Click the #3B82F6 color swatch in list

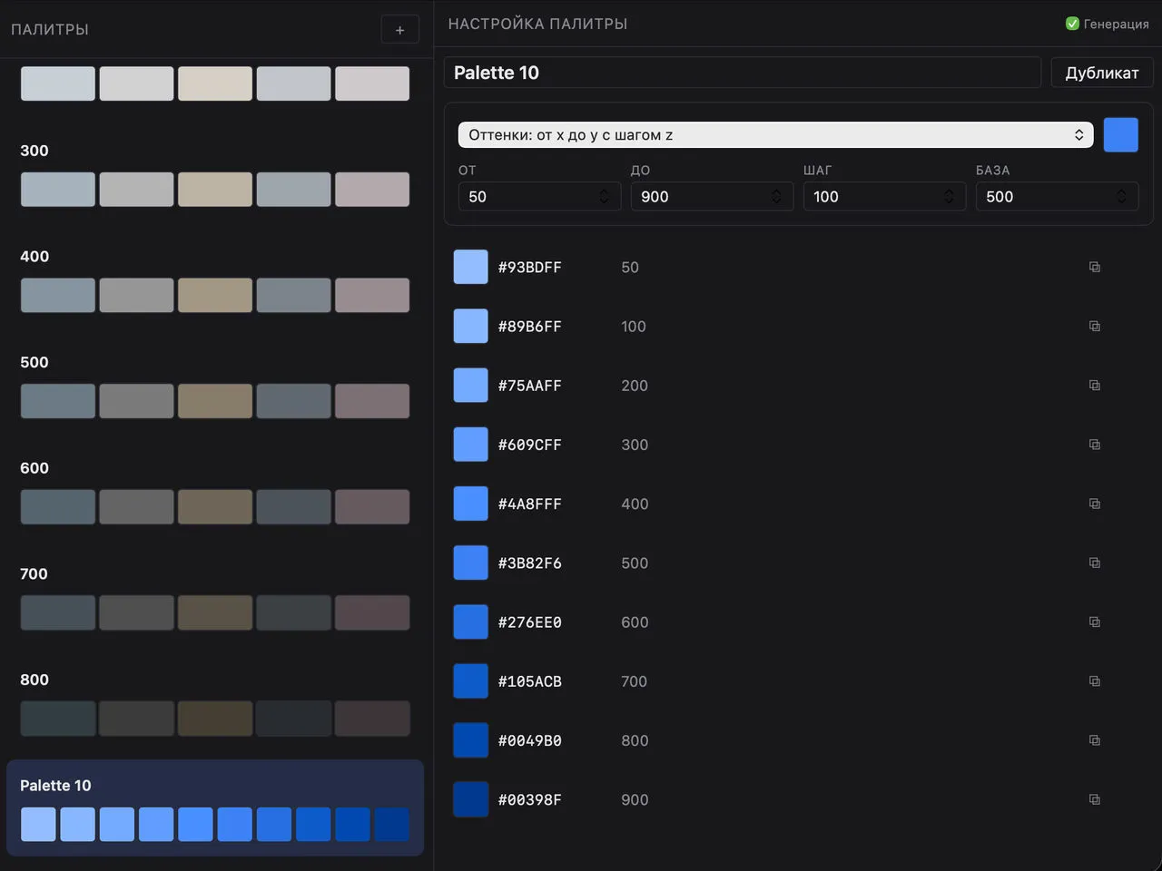471,563
